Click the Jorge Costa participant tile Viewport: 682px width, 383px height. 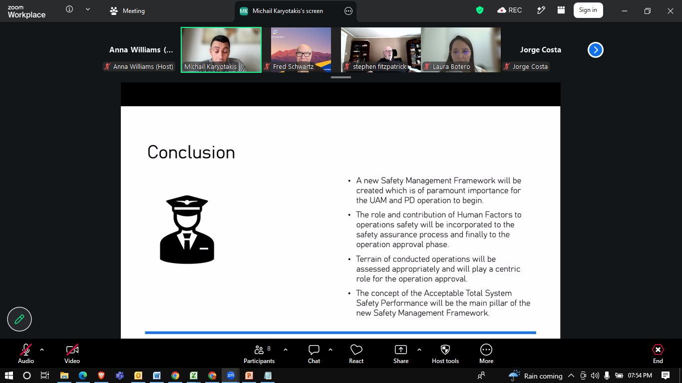click(541, 50)
